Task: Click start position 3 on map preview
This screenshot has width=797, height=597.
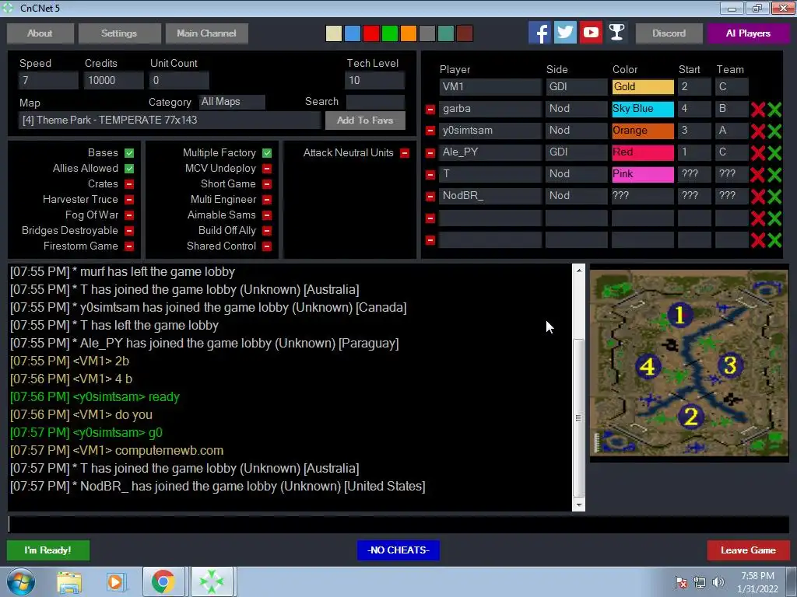Action: point(730,365)
